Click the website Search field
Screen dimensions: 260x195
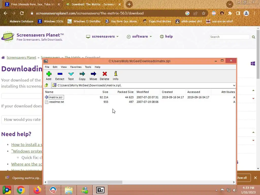point(230,37)
